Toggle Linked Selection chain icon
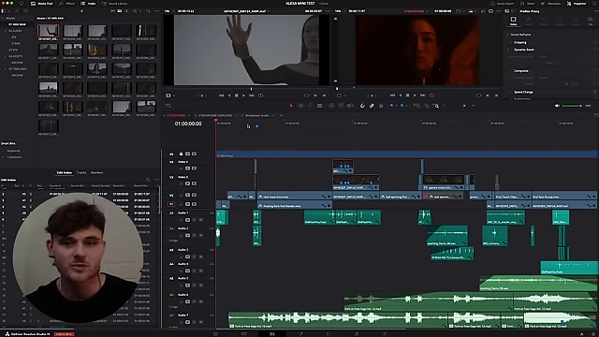Image resolution: width=599 pixels, height=337 pixels. point(372,106)
